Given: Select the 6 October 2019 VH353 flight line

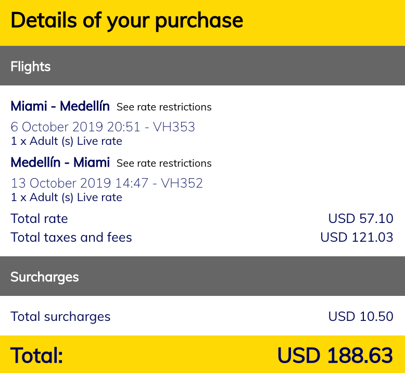Looking at the screenshot, I should click(x=103, y=127).
